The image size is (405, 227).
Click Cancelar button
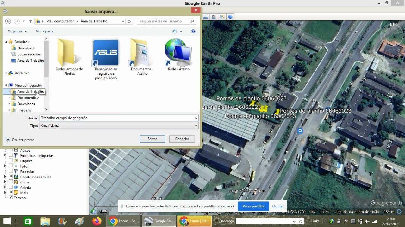(x=182, y=139)
